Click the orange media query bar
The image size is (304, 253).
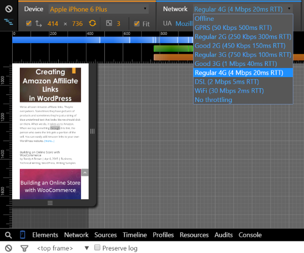[173, 57]
